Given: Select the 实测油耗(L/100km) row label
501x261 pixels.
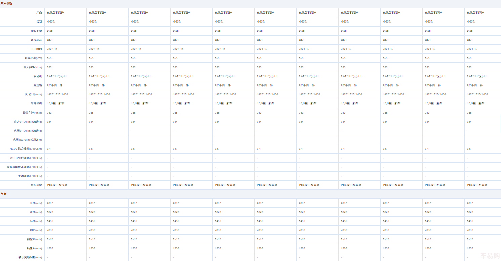Looking at the screenshot, I should click(30, 176).
